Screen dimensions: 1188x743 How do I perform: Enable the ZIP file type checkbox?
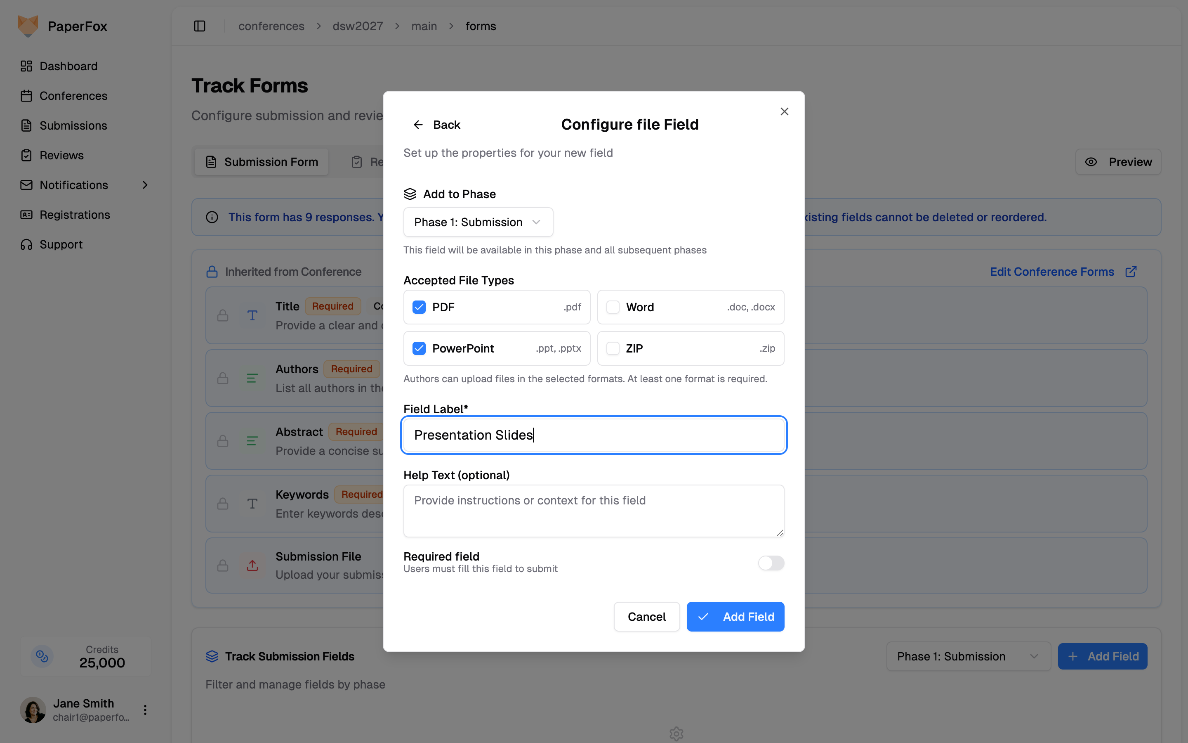tap(613, 348)
